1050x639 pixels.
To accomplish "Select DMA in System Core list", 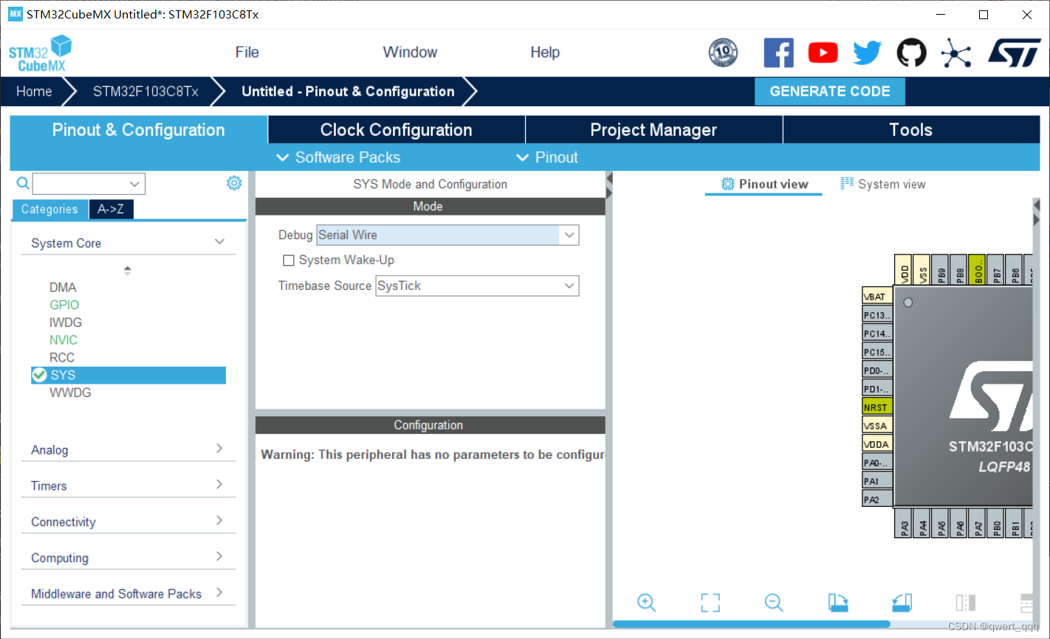I will point(63,287).
